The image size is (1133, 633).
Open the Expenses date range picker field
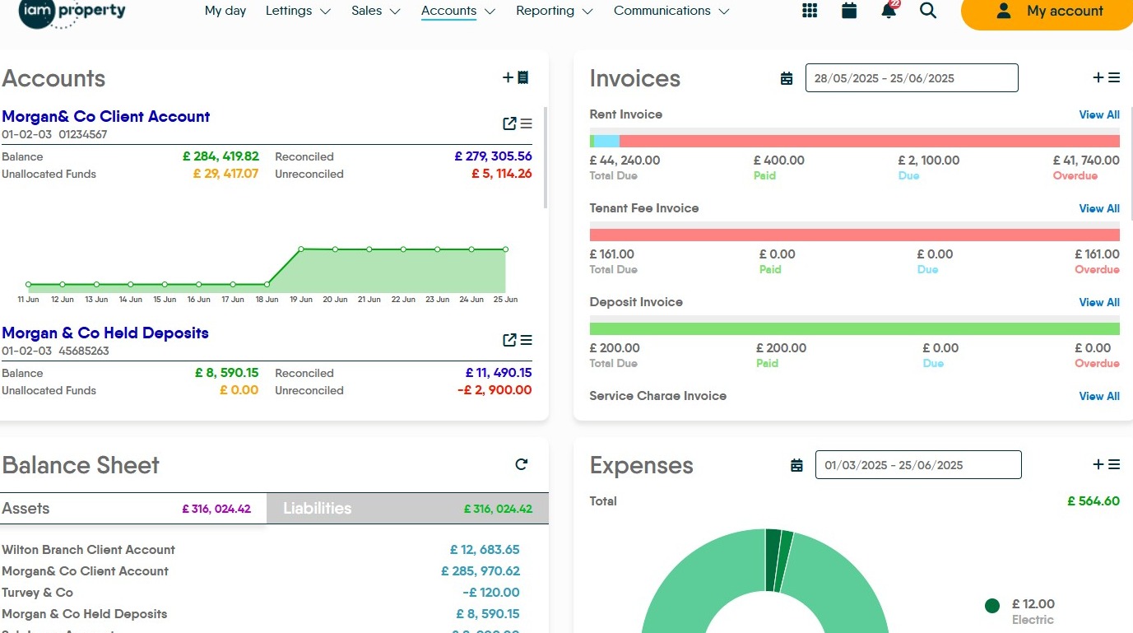(918, 465)
